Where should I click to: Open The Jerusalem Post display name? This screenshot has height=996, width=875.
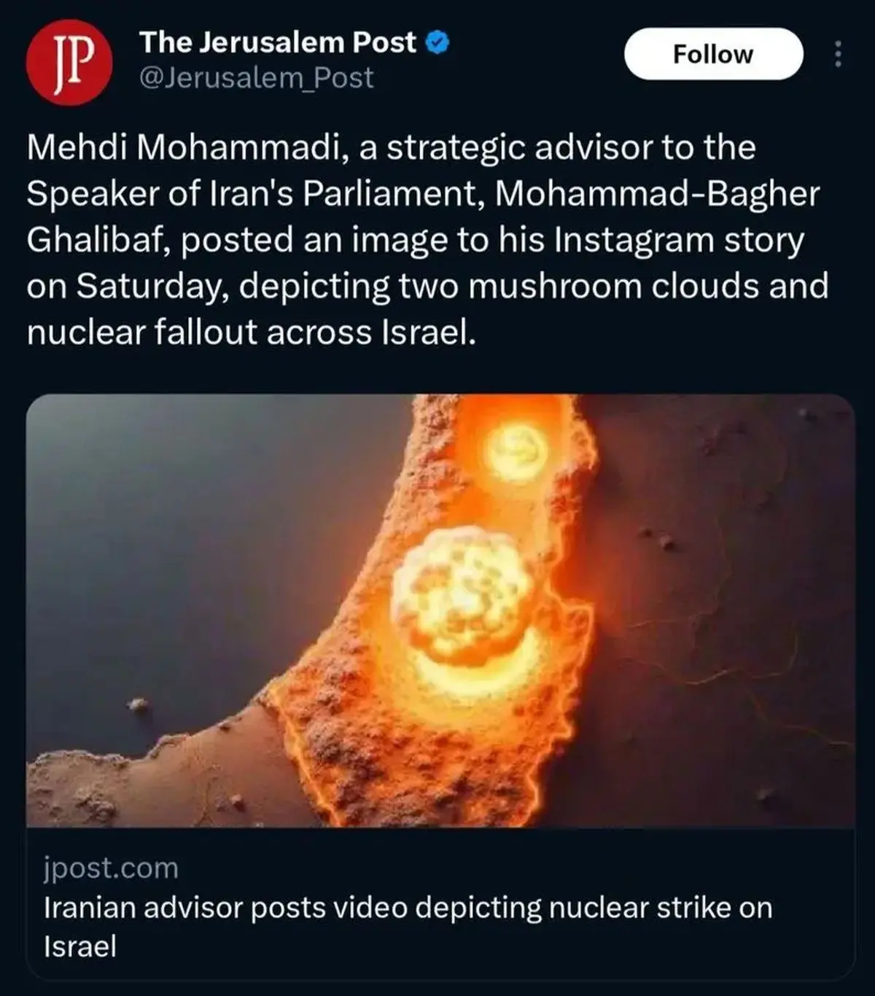[278, 42]
